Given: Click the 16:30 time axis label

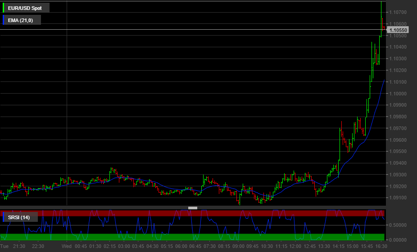Looking at the screenshot, I should click(381, 246).
